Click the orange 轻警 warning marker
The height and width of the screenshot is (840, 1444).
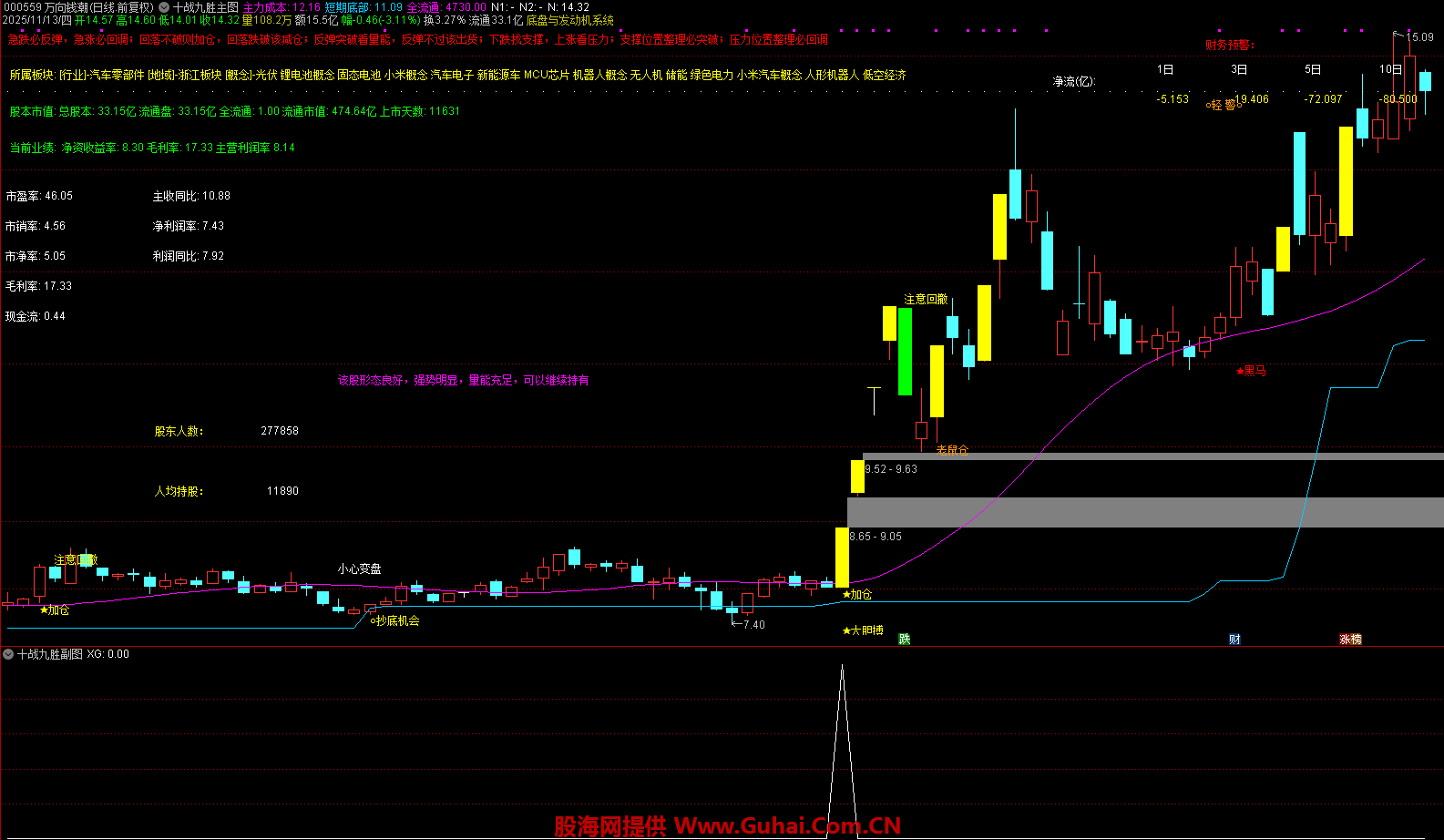point(1224,105)
